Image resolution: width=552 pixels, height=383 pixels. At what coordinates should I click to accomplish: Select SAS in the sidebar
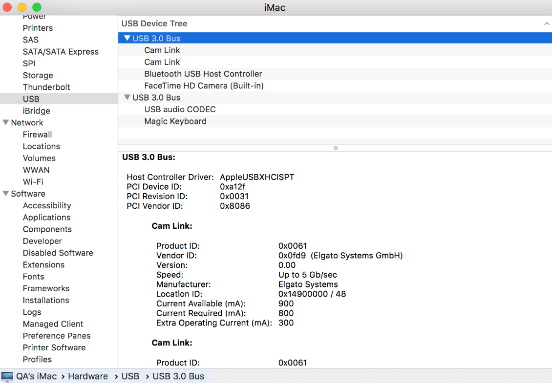pos(31,40)
